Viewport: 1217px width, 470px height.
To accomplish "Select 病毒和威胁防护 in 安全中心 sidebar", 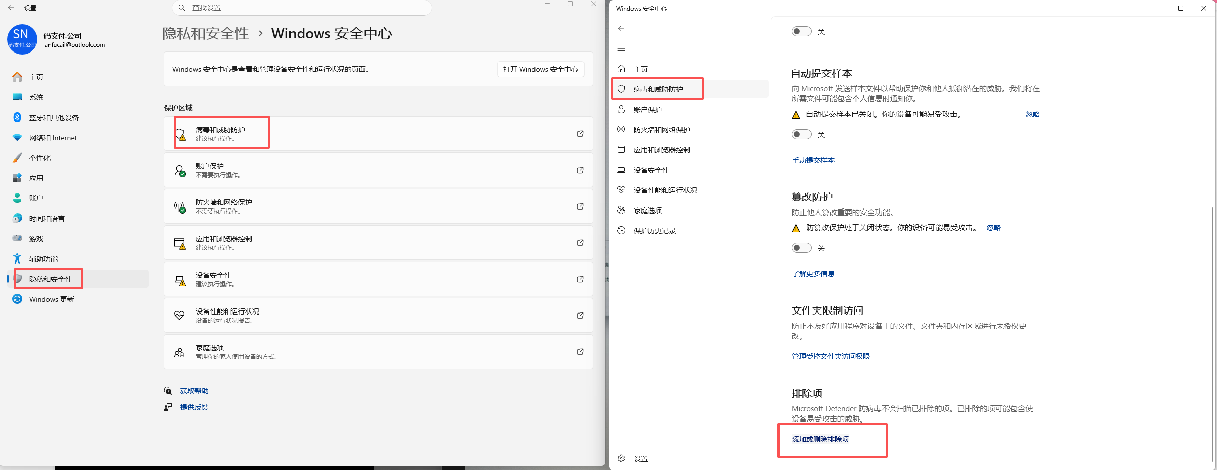I will click(690, 89).
